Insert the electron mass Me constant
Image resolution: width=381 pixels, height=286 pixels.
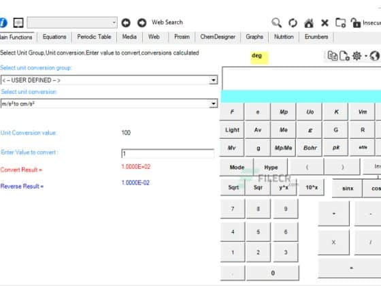284,130
